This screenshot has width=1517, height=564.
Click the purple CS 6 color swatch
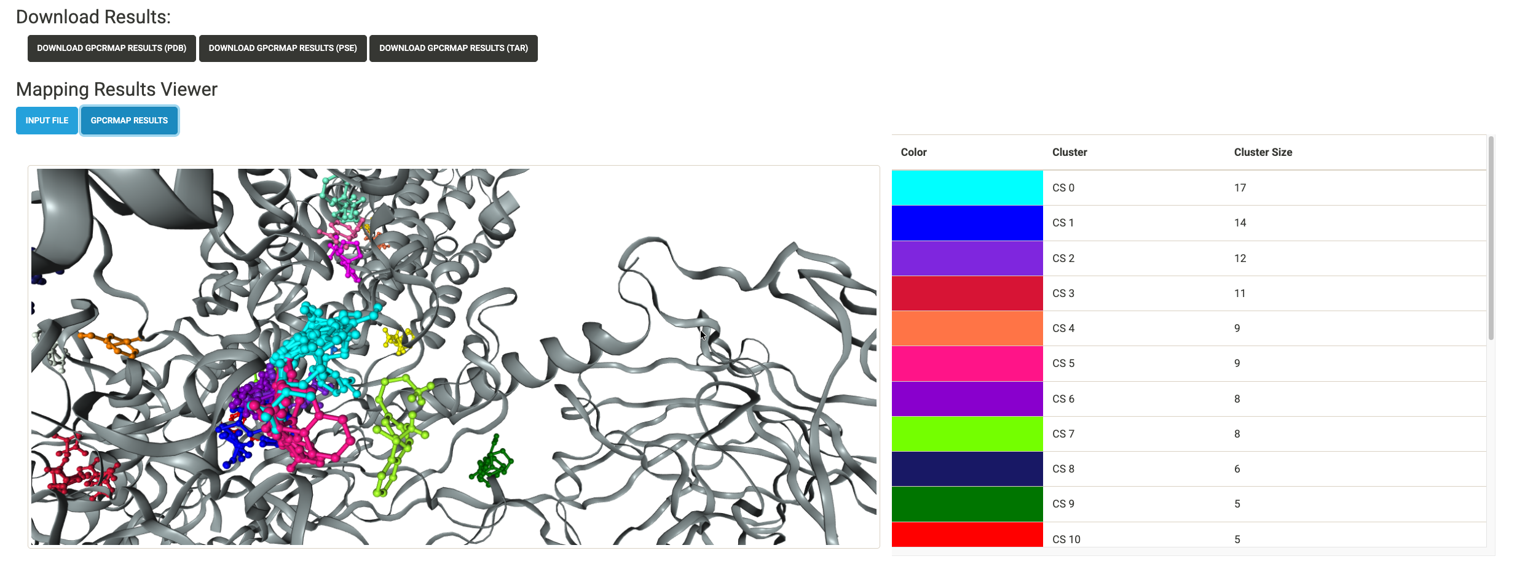coord(967,399)
